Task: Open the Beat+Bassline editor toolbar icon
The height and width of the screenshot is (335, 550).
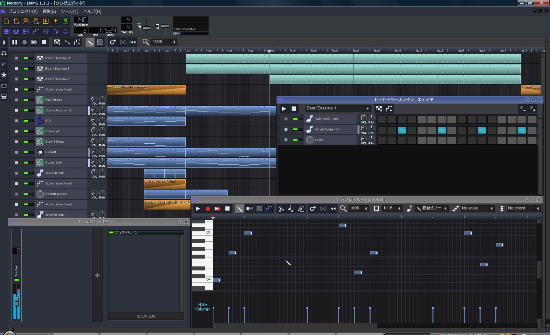Action: coord(16,32)
